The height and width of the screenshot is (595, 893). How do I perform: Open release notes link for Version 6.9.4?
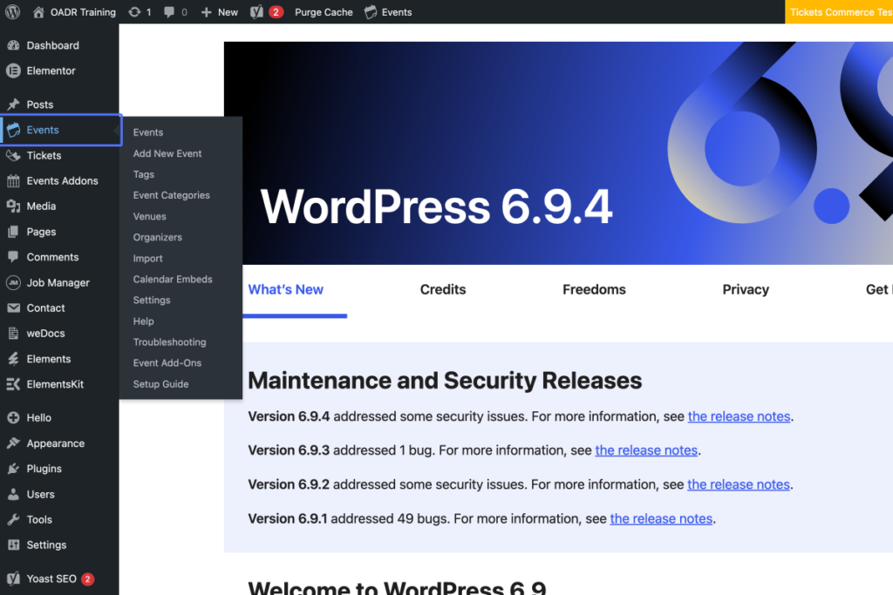(x=740, y=416)
